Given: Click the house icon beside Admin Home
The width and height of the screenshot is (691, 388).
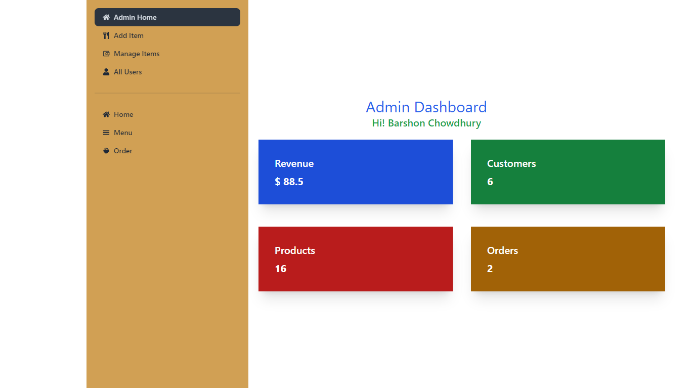Looking at the screenshot, I should click(x=106, y=17).
